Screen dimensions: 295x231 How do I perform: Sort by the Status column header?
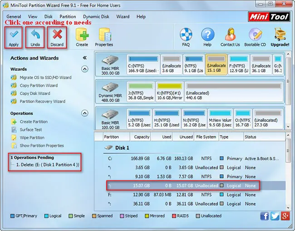(264, 137)
